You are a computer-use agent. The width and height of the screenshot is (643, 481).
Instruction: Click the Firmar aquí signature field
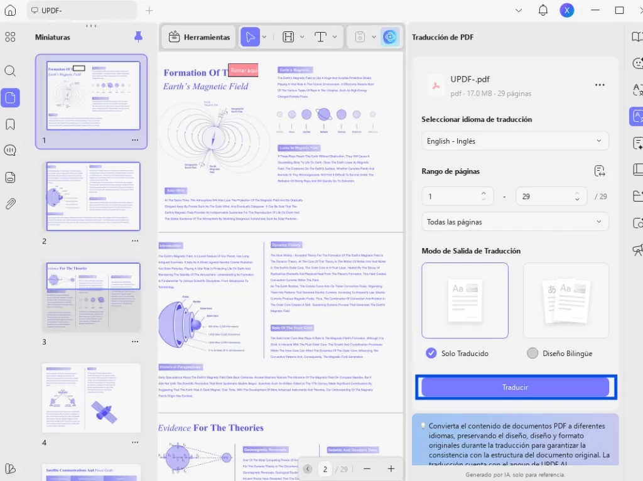pyautogui.click(x=244, y=70)
